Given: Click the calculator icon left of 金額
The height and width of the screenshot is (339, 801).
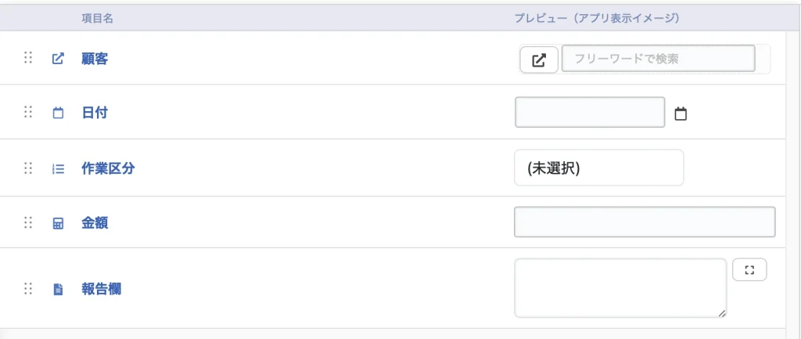Looking at the screenshot, I should (57, 223).
